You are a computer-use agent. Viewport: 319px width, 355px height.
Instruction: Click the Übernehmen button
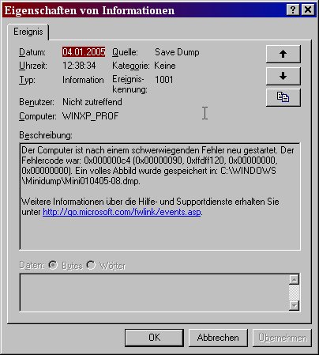click(x=282, y=338)
